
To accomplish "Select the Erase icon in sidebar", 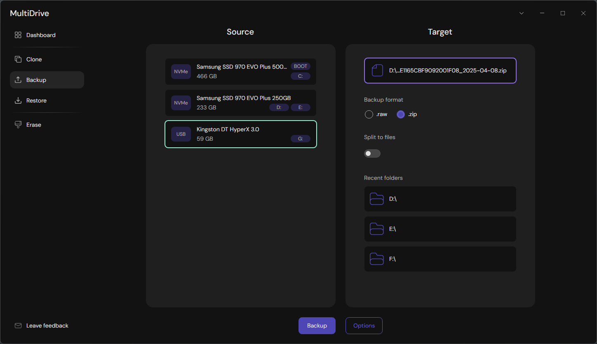I will (18, 124).
